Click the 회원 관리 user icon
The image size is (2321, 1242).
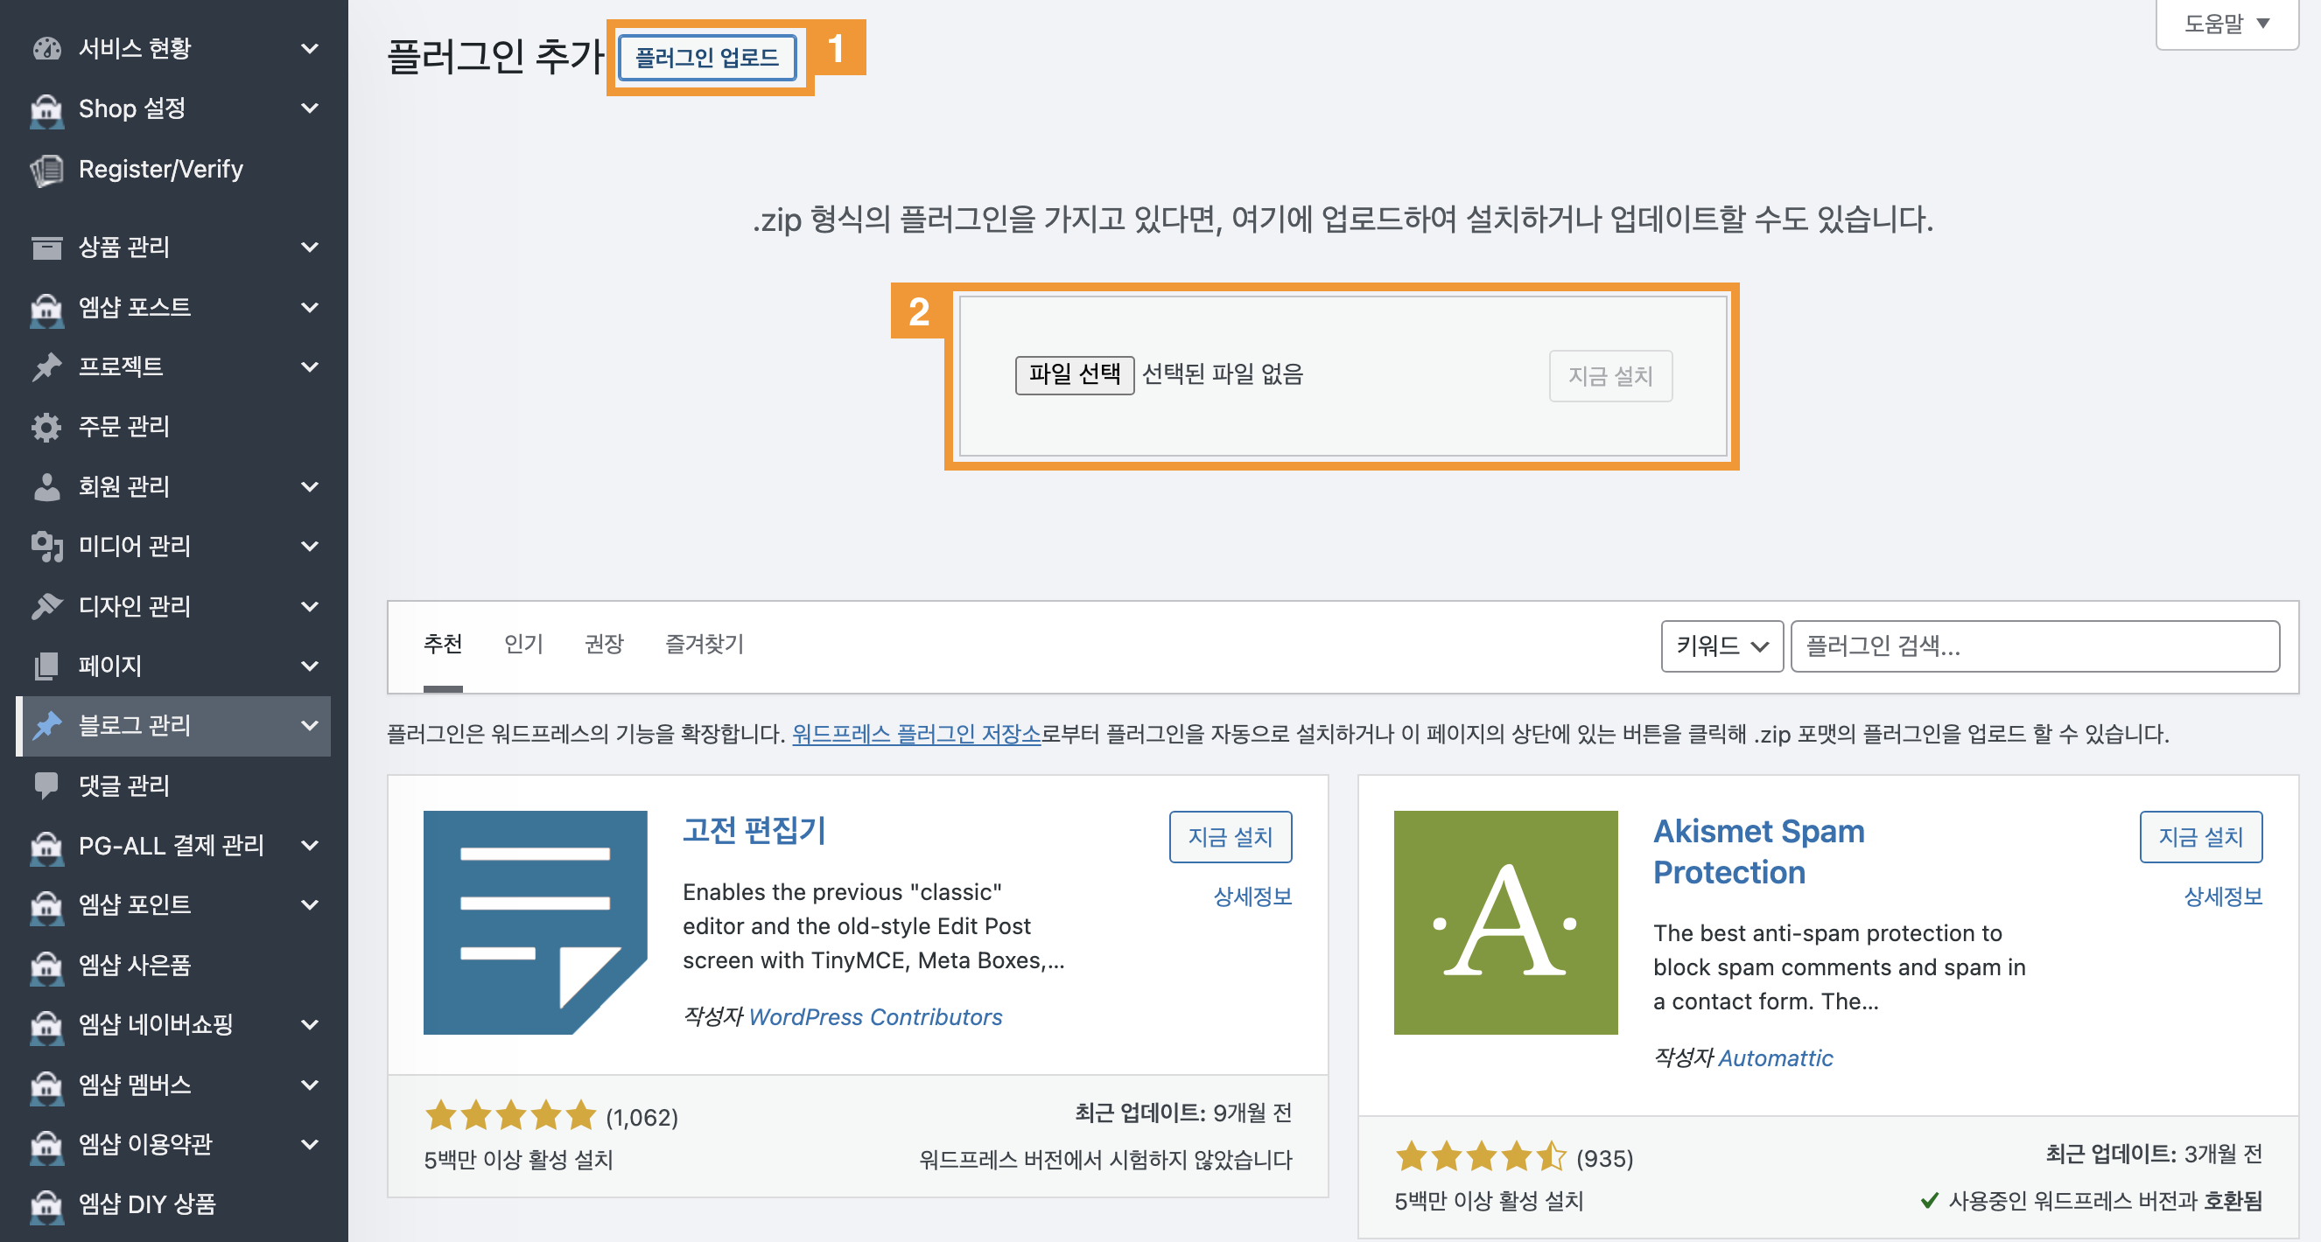pyautogui.click(x=46, y=486)
